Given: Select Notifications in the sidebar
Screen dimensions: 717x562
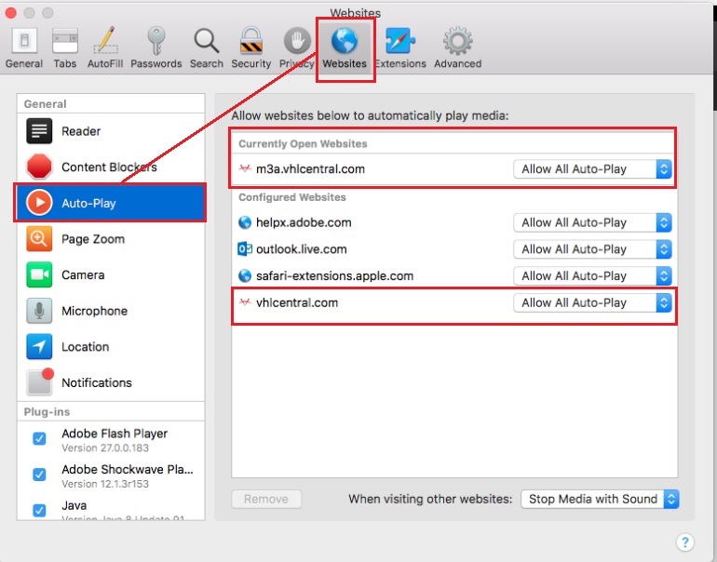Looking at the screenshot, I should coord(111,382).
